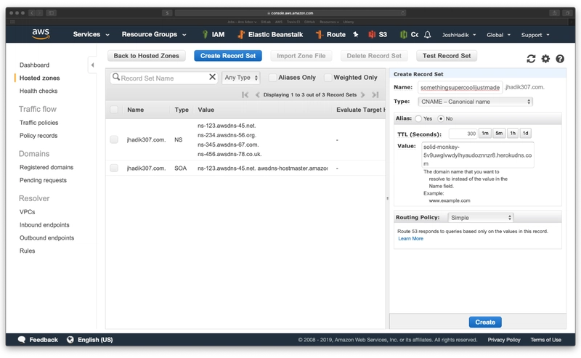Open the Services menu

pyautogui.click(x=91, y=35)
